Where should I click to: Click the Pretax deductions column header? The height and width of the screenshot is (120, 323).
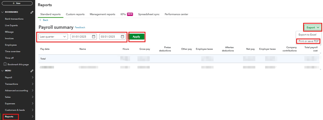tap(165, 49)
